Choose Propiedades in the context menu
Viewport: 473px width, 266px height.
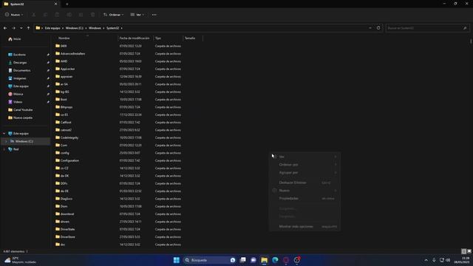[x=304, y=199]
